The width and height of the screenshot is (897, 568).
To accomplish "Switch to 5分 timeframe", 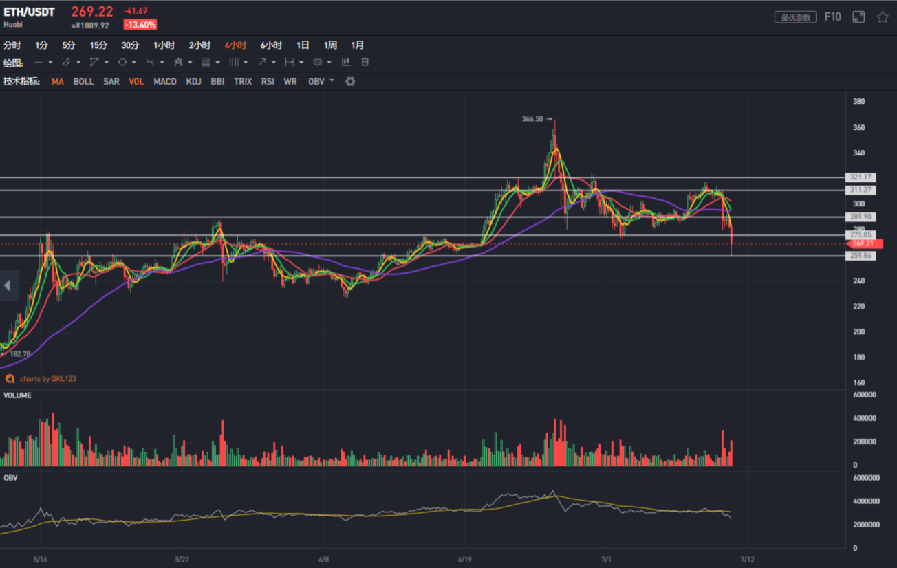I will click(x=69, y=45).
